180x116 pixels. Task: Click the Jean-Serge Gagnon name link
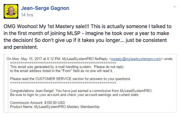(45, 8)
